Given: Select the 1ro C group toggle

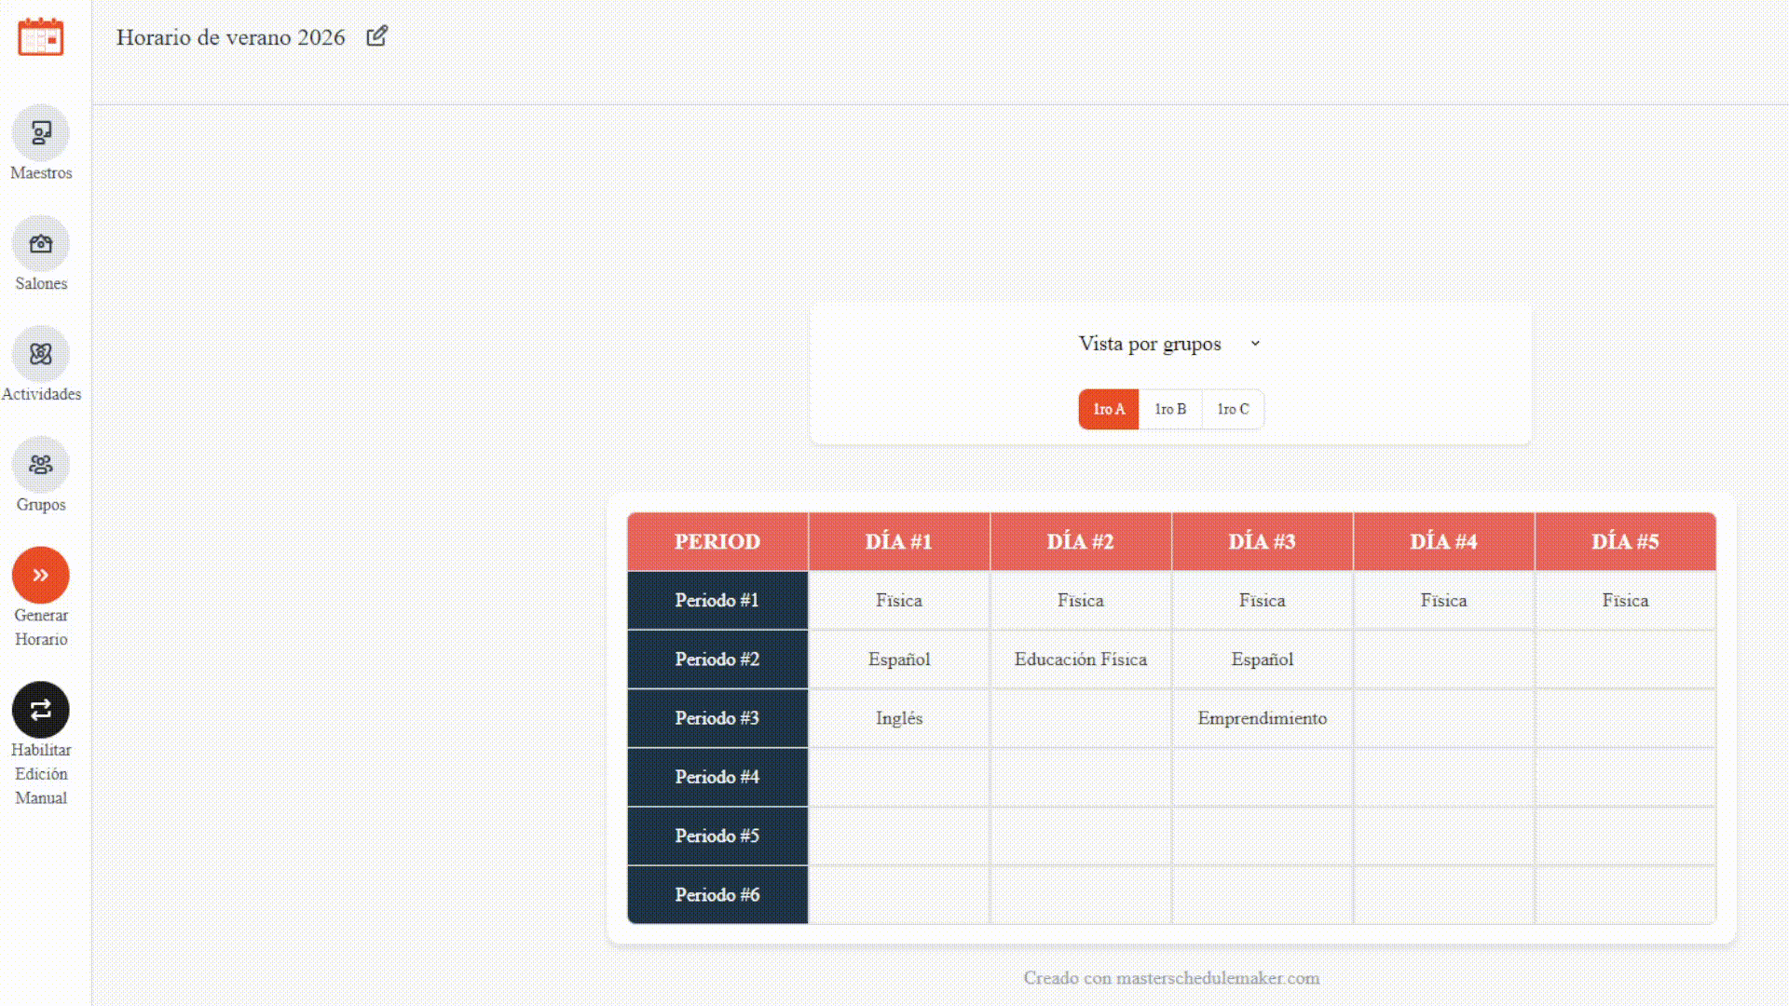Looking at the screenshot, I should tap(1232, 409).
